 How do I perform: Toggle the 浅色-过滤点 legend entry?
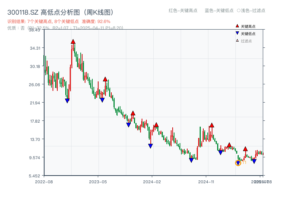point(251,11)
